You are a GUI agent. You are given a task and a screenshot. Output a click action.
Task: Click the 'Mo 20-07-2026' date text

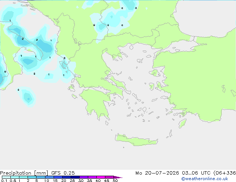pos(157,173)
